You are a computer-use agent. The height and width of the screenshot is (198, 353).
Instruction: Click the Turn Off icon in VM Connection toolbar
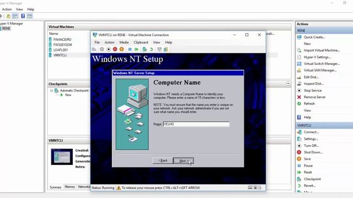click(x=109, y=49)
